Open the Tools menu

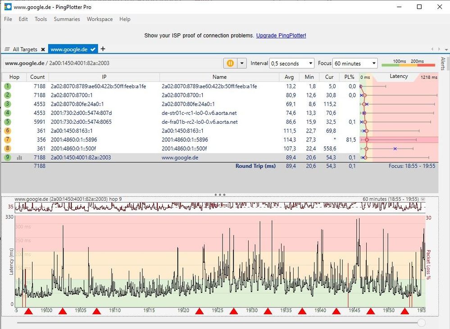coord(41,19)
